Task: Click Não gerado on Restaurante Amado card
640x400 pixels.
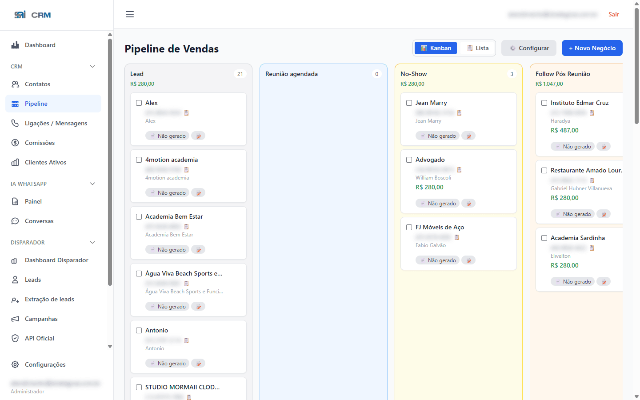Action: [x=573, y=214]
